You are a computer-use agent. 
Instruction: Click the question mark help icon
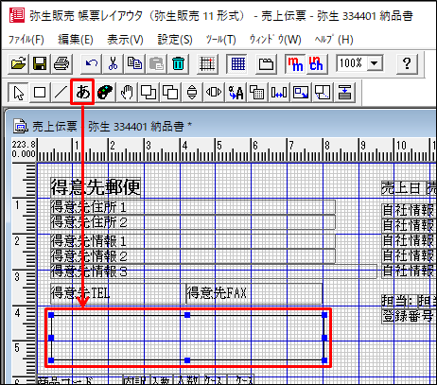point(407,63)
